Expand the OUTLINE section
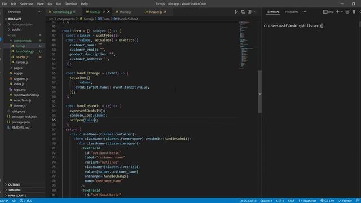 click(x=14, y=184)
